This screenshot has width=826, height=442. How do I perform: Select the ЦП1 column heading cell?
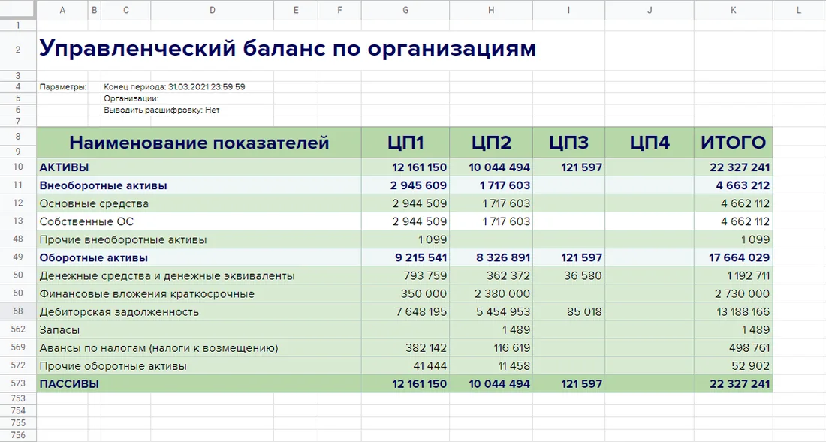pyautogui.click(x=405, y=142)
